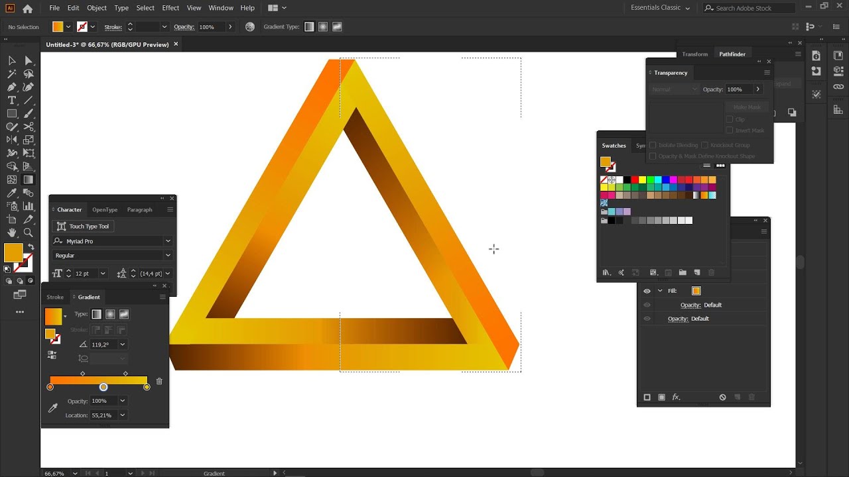
Task: Select the Type tool
Action: (x=12, y=100)
